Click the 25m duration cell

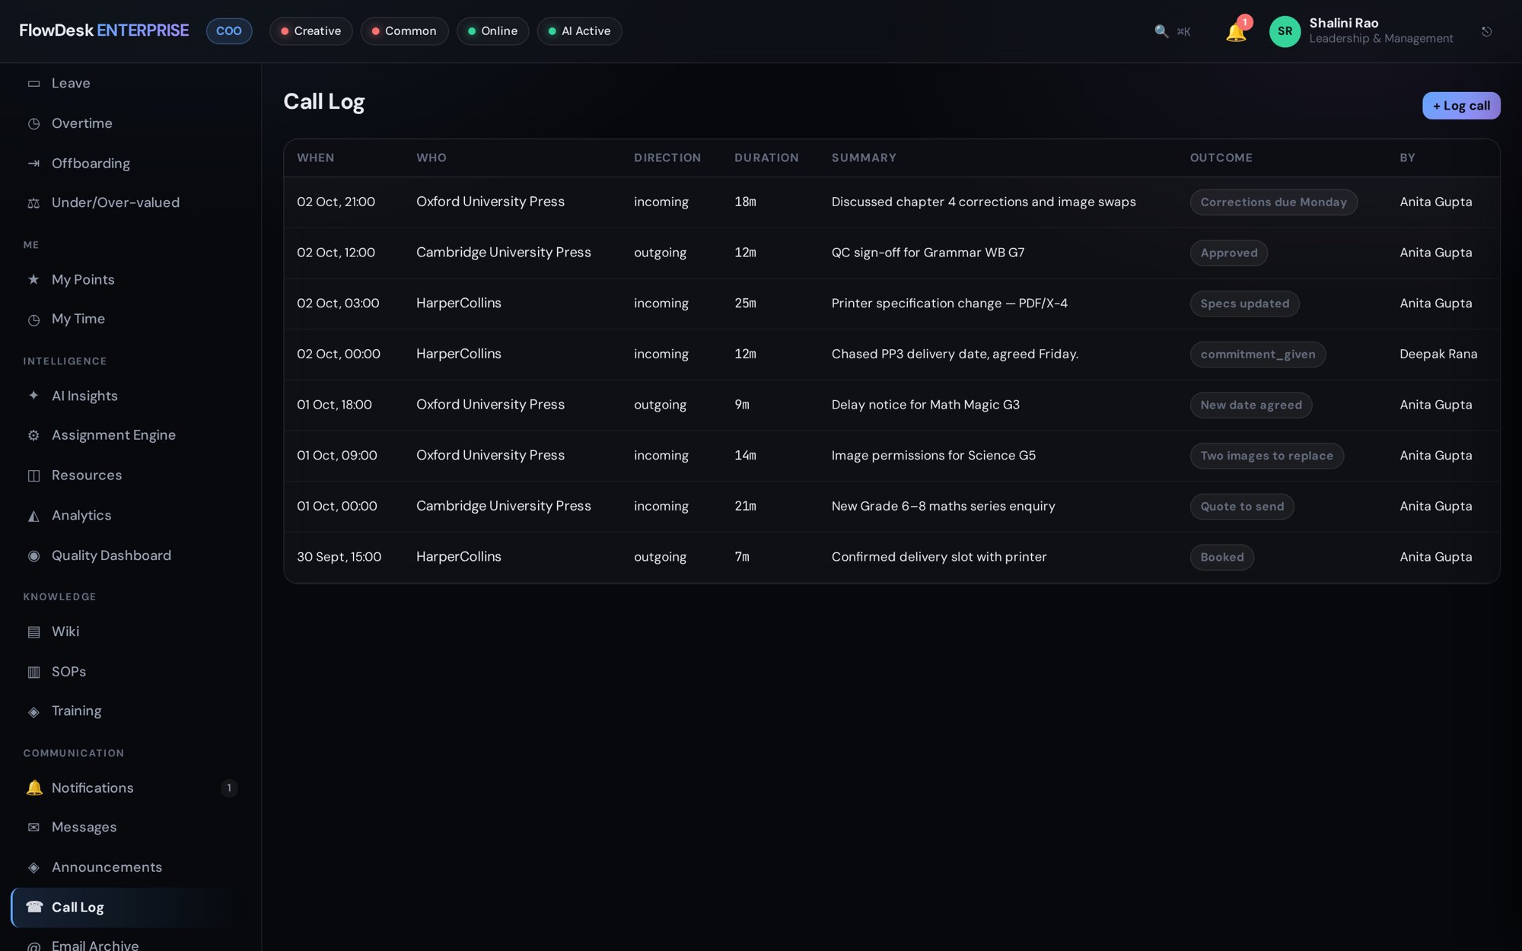click(x=745, y=303)
